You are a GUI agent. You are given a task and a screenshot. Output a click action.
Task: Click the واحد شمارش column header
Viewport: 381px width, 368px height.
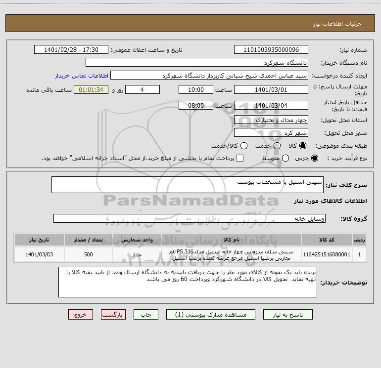point(137,240)
